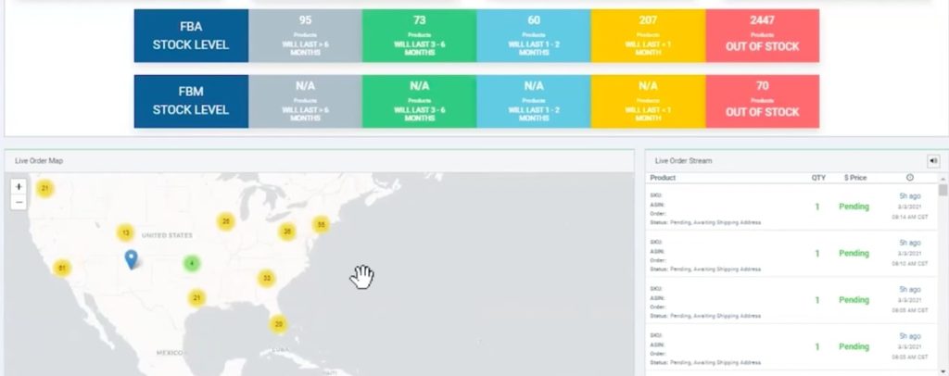Click the United States label on map
This screenshot has height=376, width=949.
(x=167, y=235)
